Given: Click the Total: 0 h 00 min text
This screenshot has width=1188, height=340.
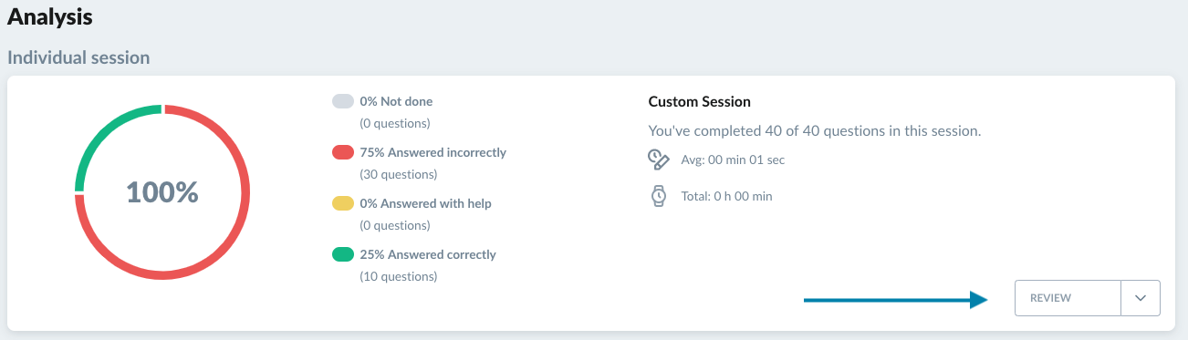Looking at the screenshot, I should point(726,195).
